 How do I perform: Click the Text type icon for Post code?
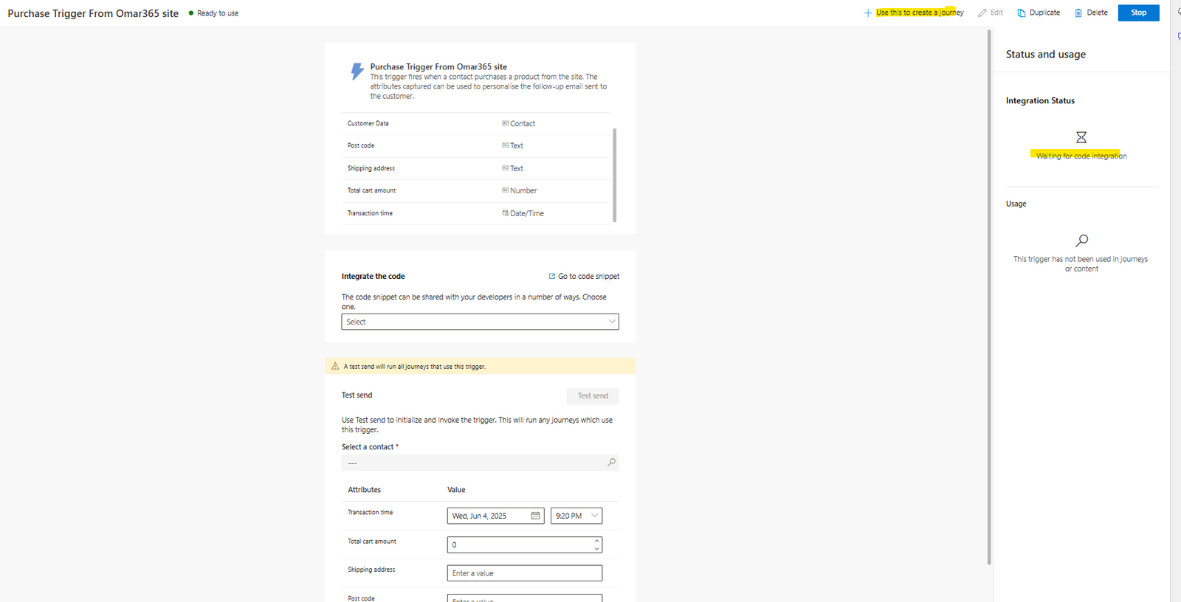pyautogui.click(x=506, y=145)
